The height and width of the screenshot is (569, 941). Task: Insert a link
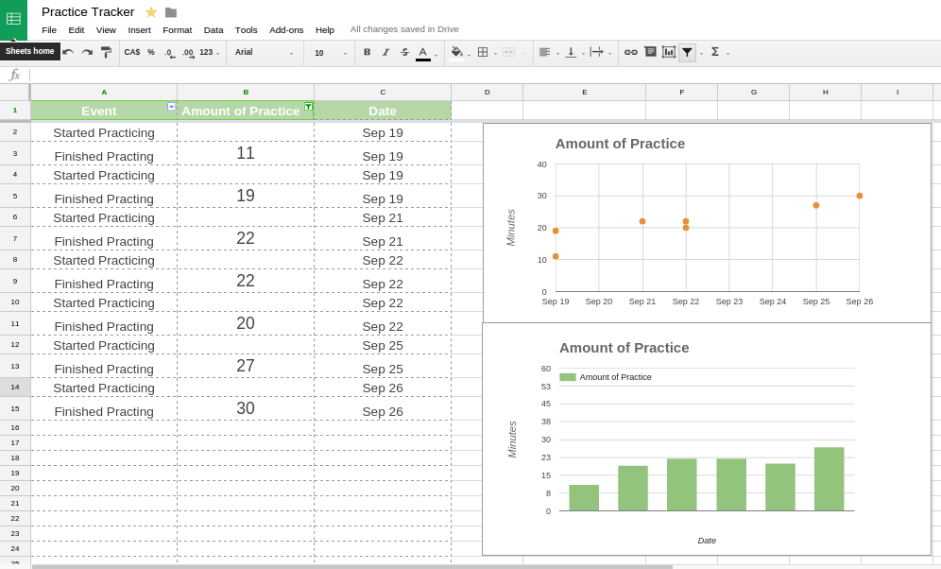pos(631,52)
